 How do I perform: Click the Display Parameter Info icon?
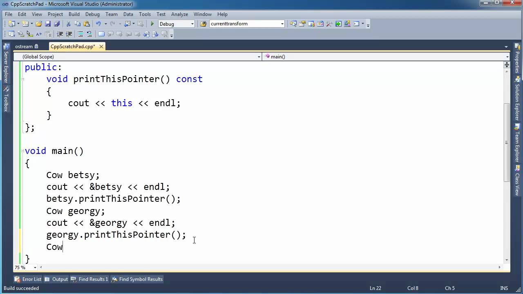[20, 34]
